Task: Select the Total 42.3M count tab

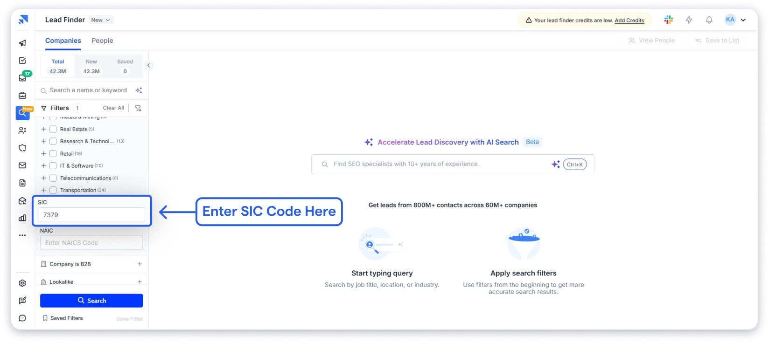Action: tap(58, 67)
